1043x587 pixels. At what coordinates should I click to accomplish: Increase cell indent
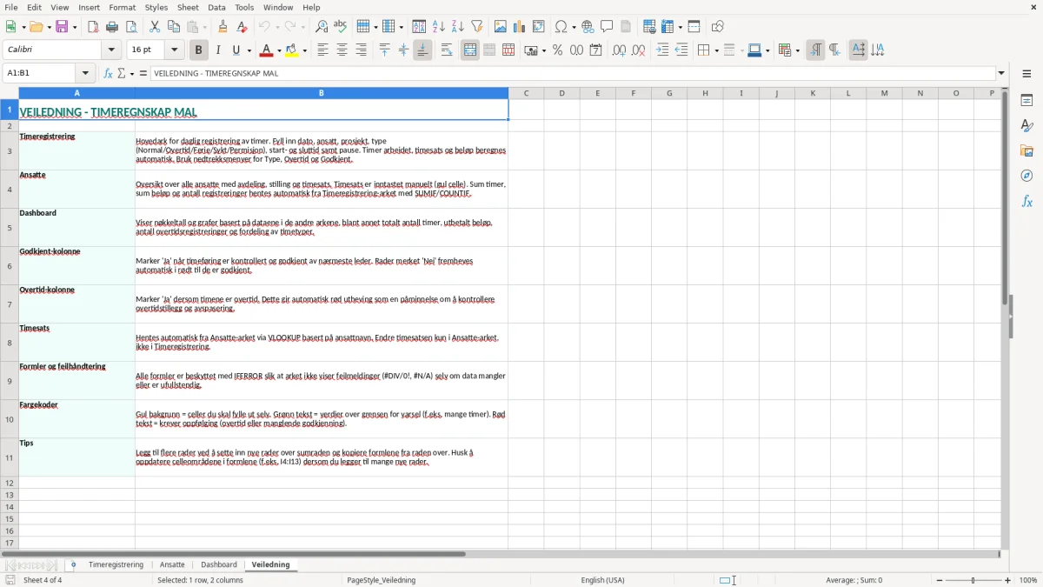click(662, 50)
